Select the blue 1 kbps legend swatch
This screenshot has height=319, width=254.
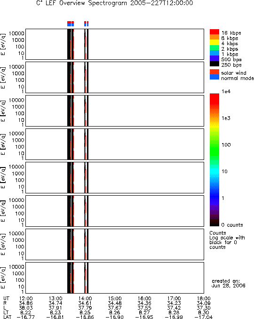click(214, 53)
